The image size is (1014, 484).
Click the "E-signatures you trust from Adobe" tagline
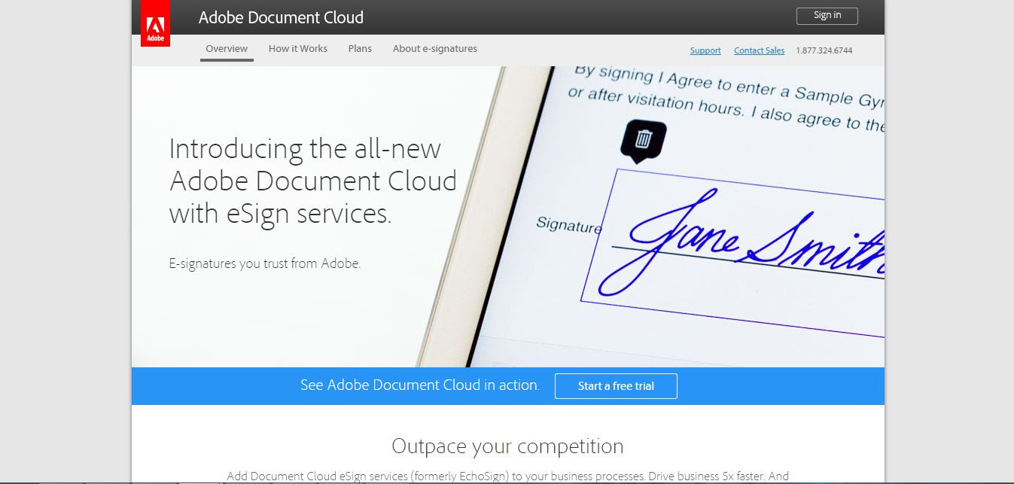coord(265,264)
